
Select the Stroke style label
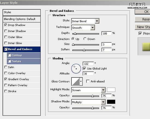pos(12,91)
